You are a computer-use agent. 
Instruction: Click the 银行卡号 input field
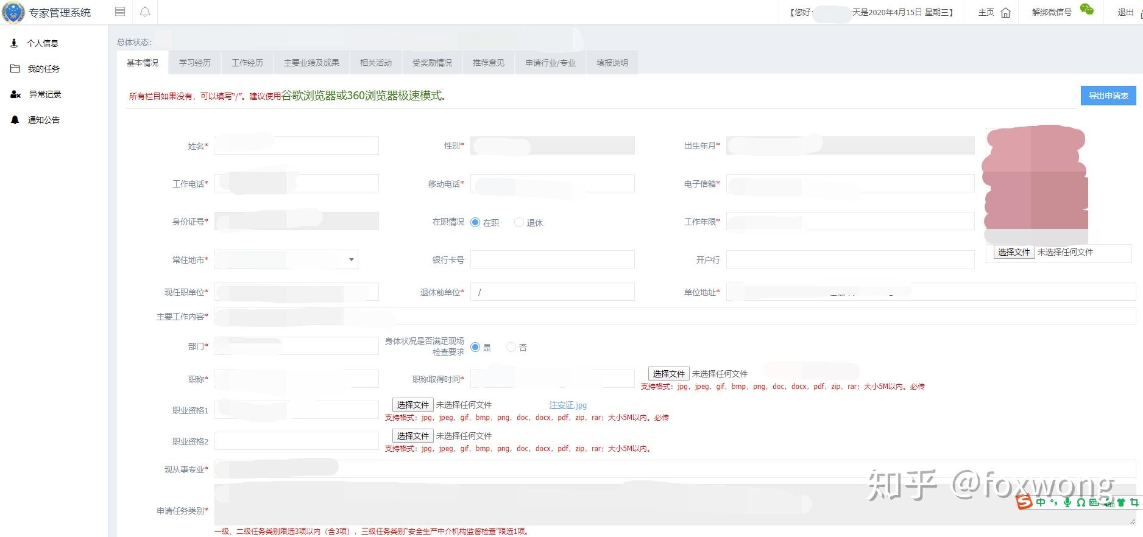(x=553, y=259)
